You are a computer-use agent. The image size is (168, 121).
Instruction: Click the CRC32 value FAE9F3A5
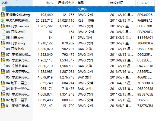(x=145, y=21)
